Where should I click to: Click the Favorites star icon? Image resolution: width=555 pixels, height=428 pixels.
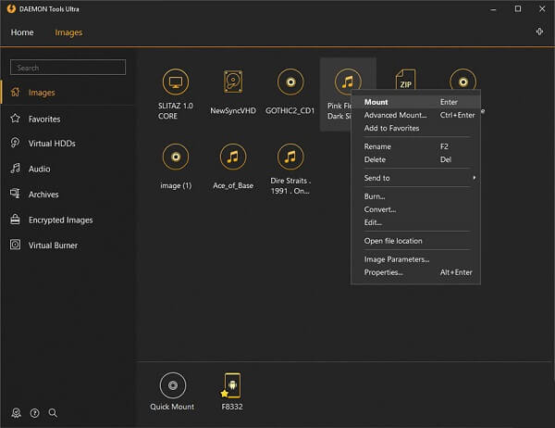tap(15, 119)
